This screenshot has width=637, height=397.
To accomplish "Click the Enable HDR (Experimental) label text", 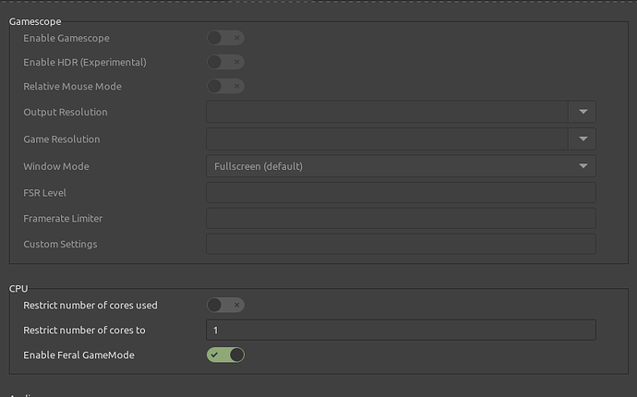I will tap(85, 62).
